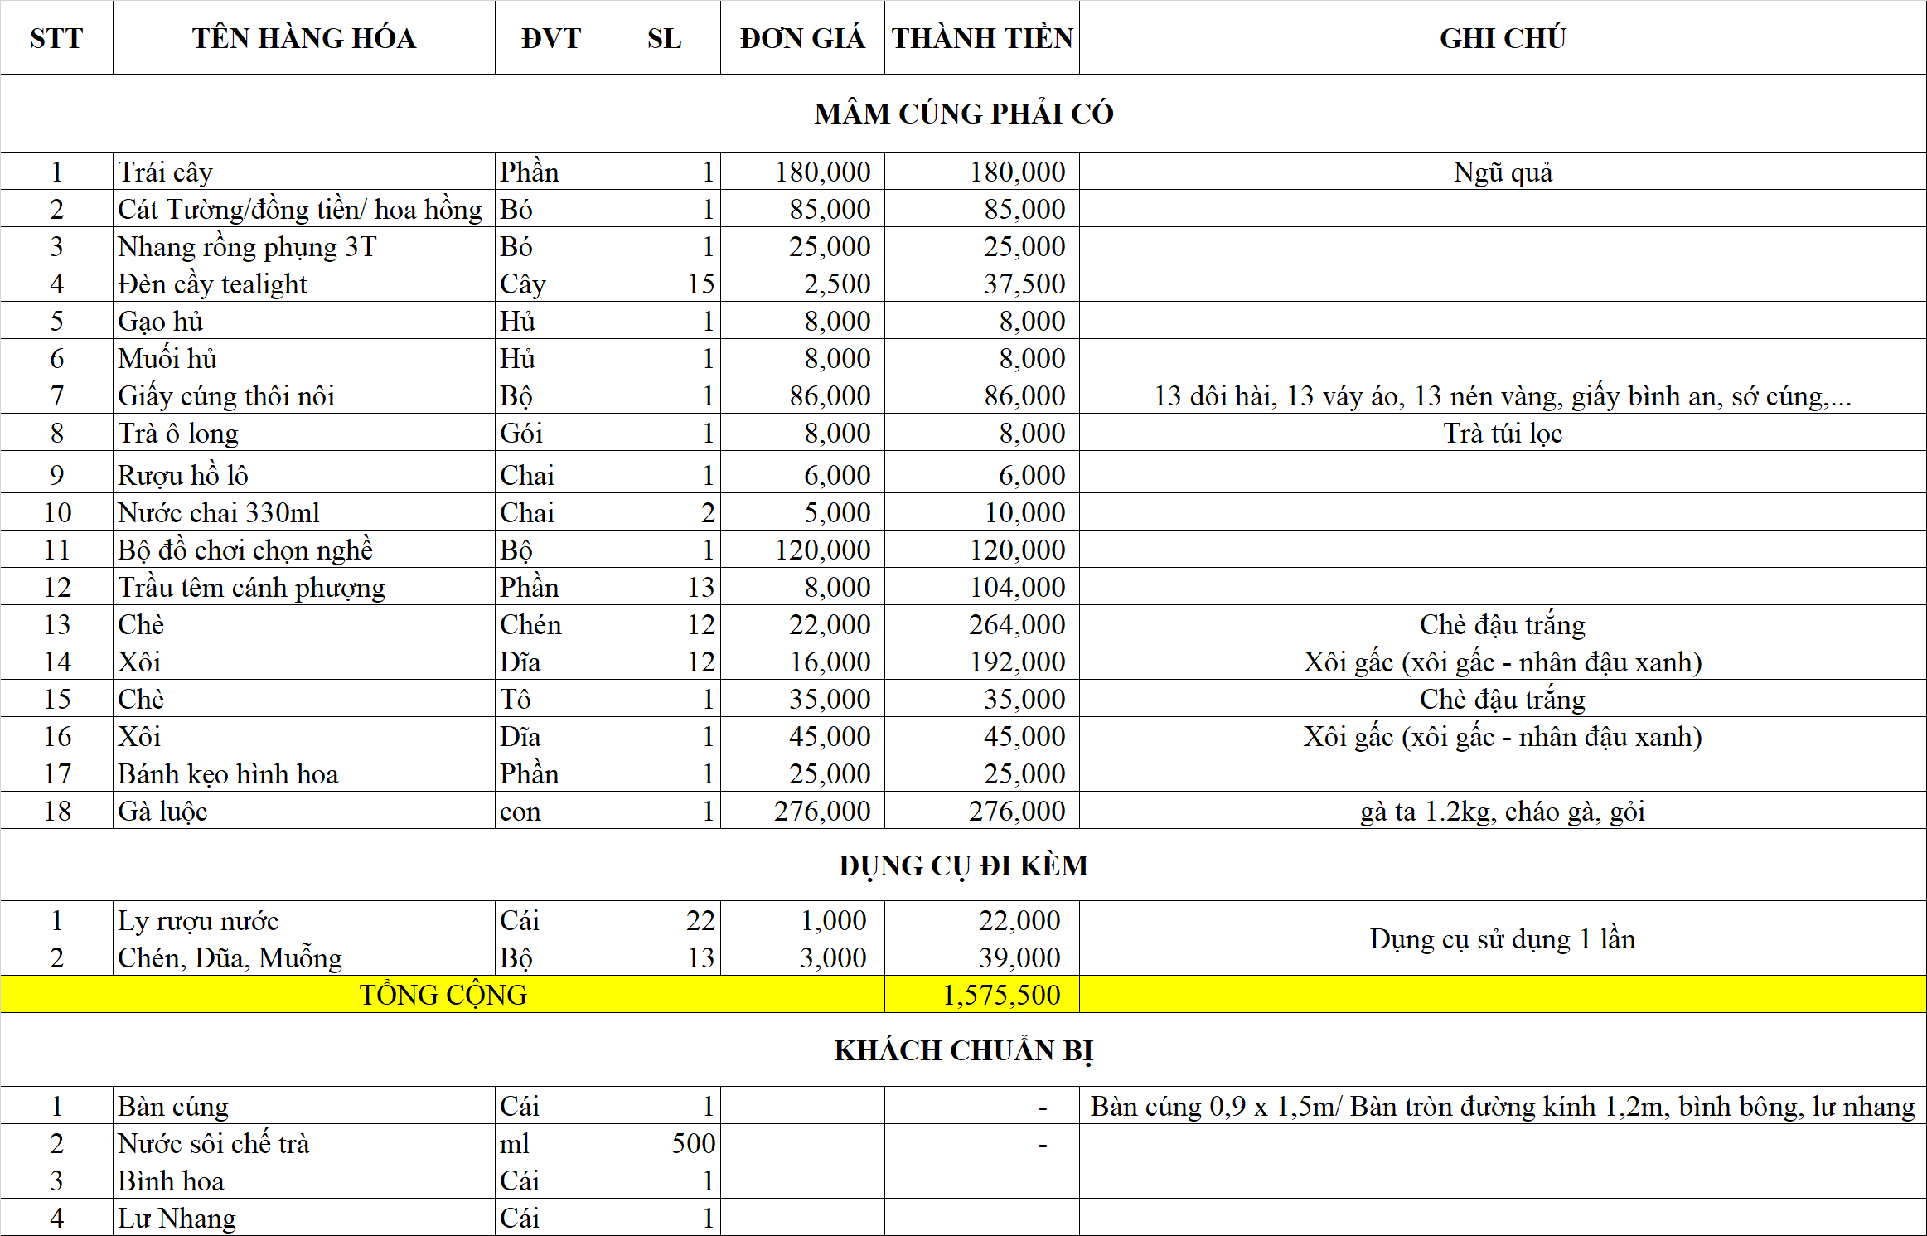Image resolution: width=1927 pixels, height=1236 pixels.
Task: Select the Giấy cúng thôi nôi cell
Action: click(x=303, y=395)
